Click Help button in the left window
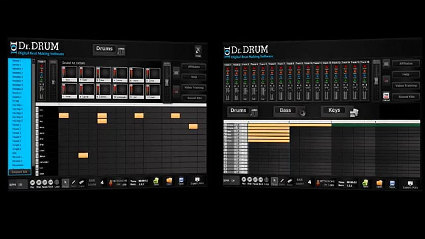 194,77
